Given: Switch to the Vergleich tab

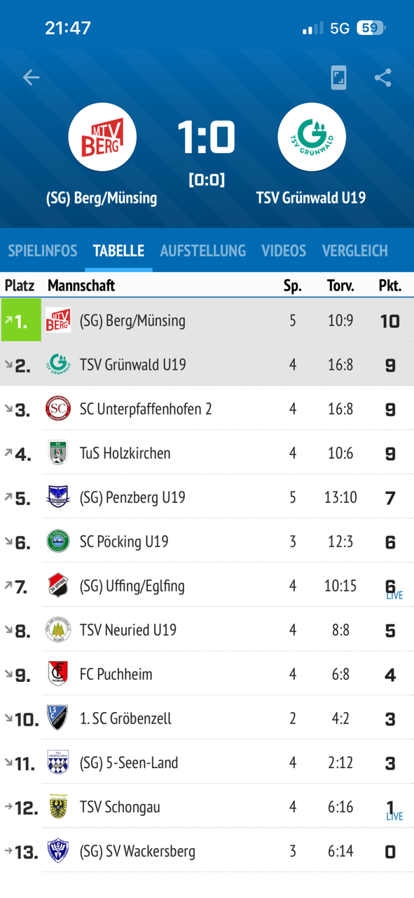Looking at the screenshot, I should coord(355,250).
